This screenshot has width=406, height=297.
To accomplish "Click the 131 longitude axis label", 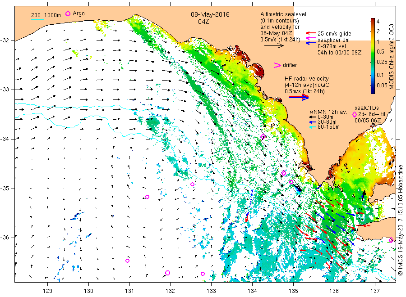I will point(129,291).
